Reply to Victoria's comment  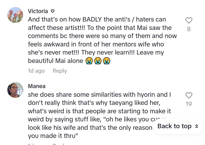[x=60, y=71]
